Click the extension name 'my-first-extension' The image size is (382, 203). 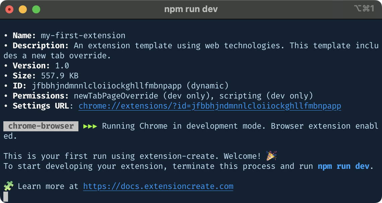(x=83, y=36)
